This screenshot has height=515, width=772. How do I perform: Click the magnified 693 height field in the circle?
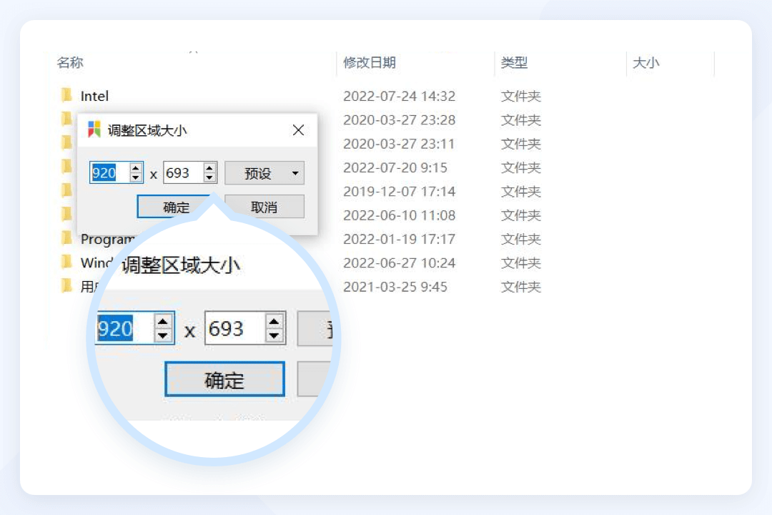232,329
